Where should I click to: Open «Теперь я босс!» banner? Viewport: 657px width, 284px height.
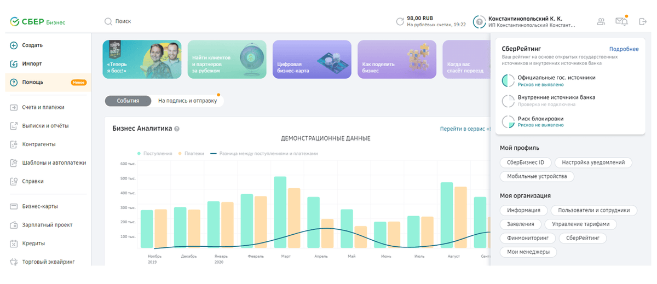tap(142, 59)
